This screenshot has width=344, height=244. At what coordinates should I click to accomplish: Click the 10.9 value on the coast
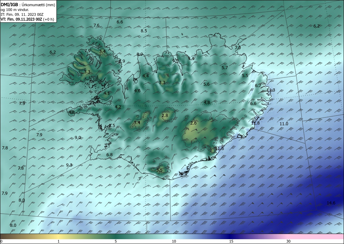click(183, 173)
